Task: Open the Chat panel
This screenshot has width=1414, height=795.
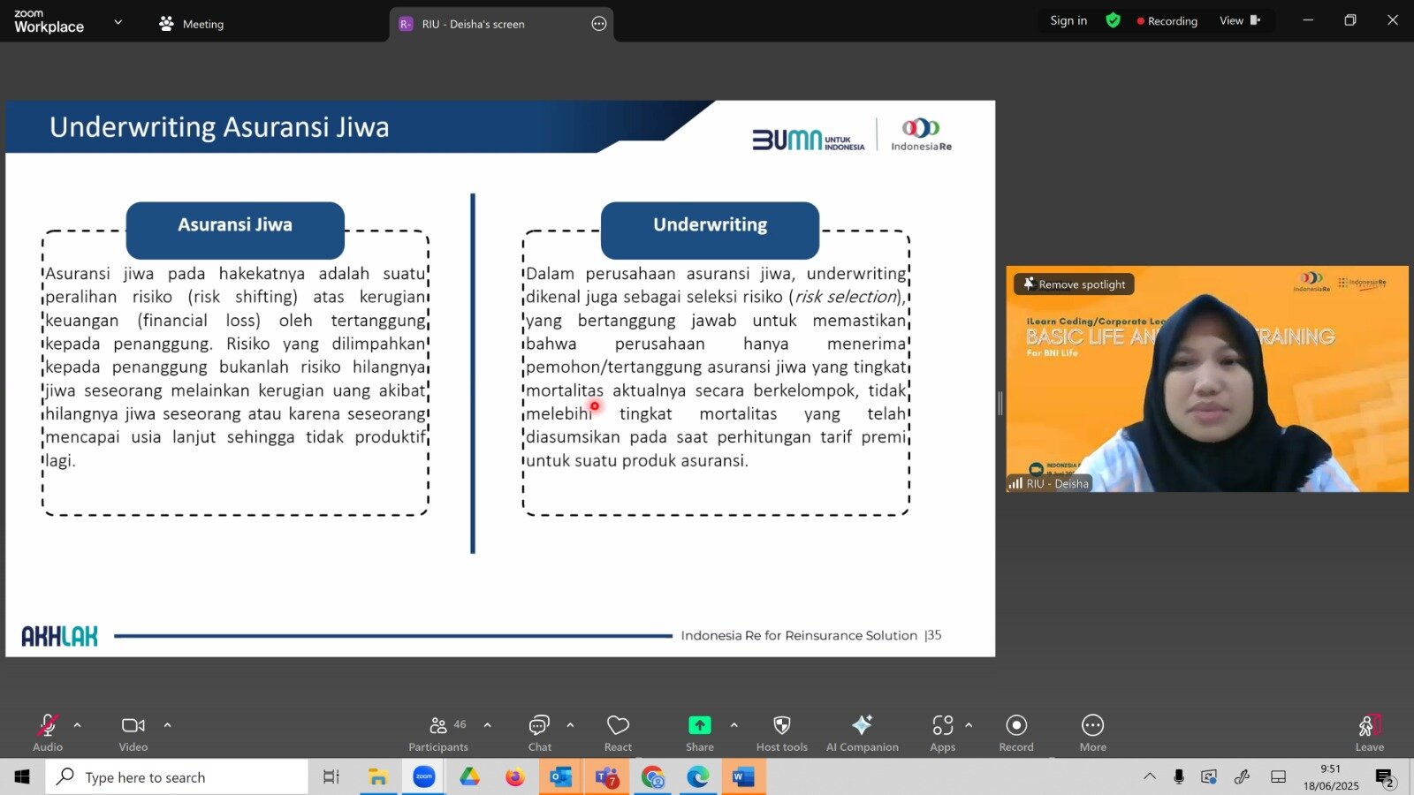Action: (x=539, y=733)
